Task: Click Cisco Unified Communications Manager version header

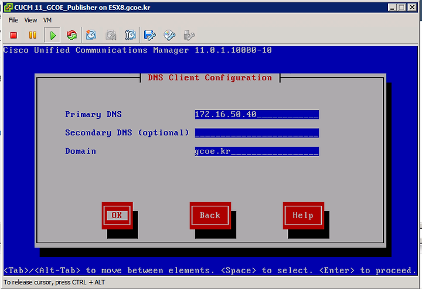Action: (138, 50)
